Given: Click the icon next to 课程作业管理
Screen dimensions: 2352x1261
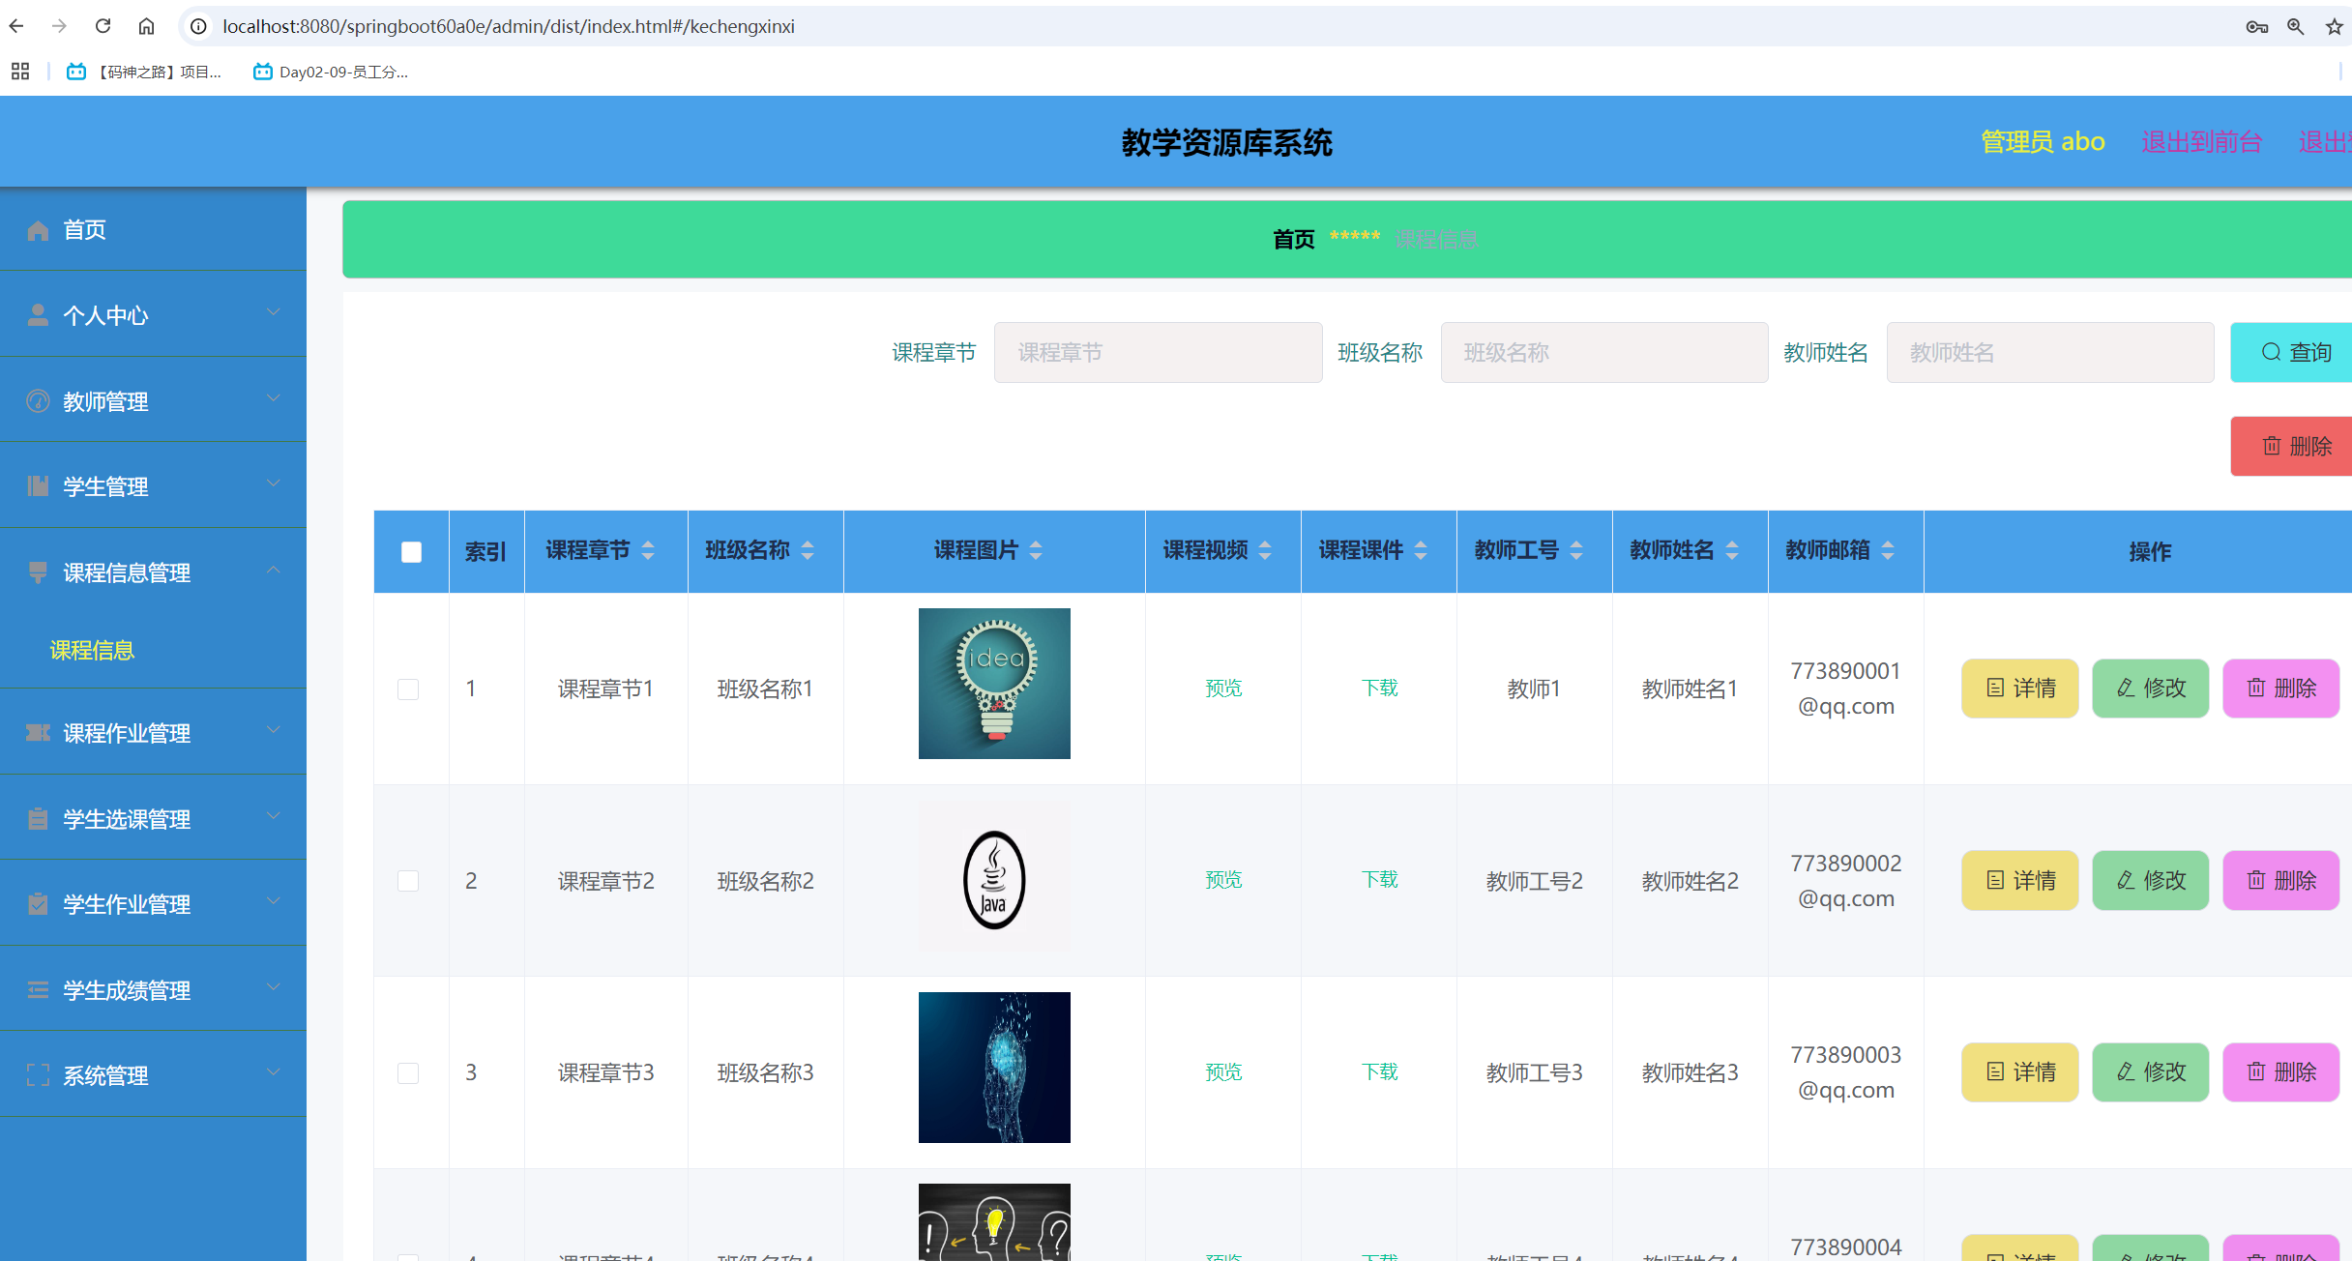Looking at the screenshot, I should [38, 732].
